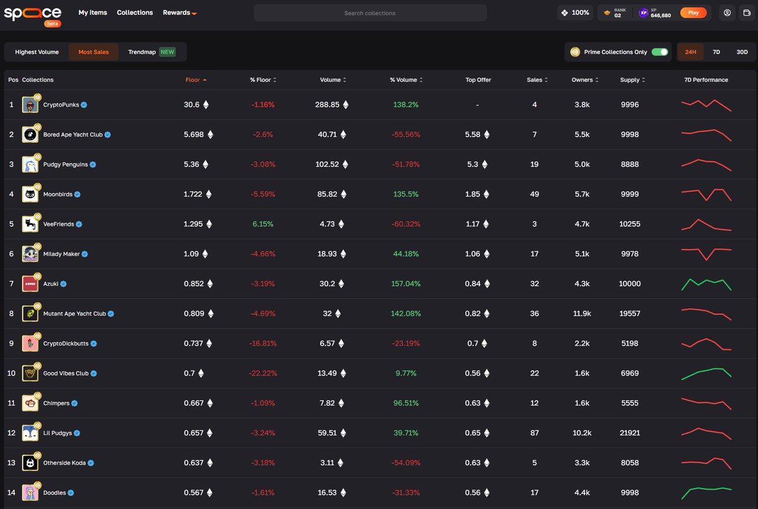Click Prime coin icon beside Prime Collections Only
Image resolution: width=758 pixels, height=509 pixels.
(575, 52)
